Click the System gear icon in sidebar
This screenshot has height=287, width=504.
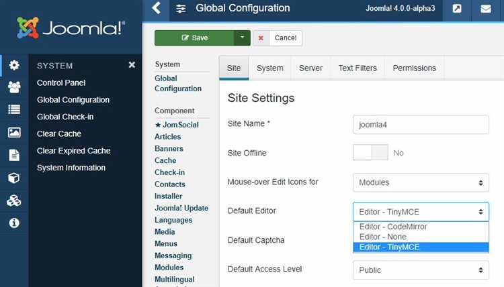coord(13,65)
